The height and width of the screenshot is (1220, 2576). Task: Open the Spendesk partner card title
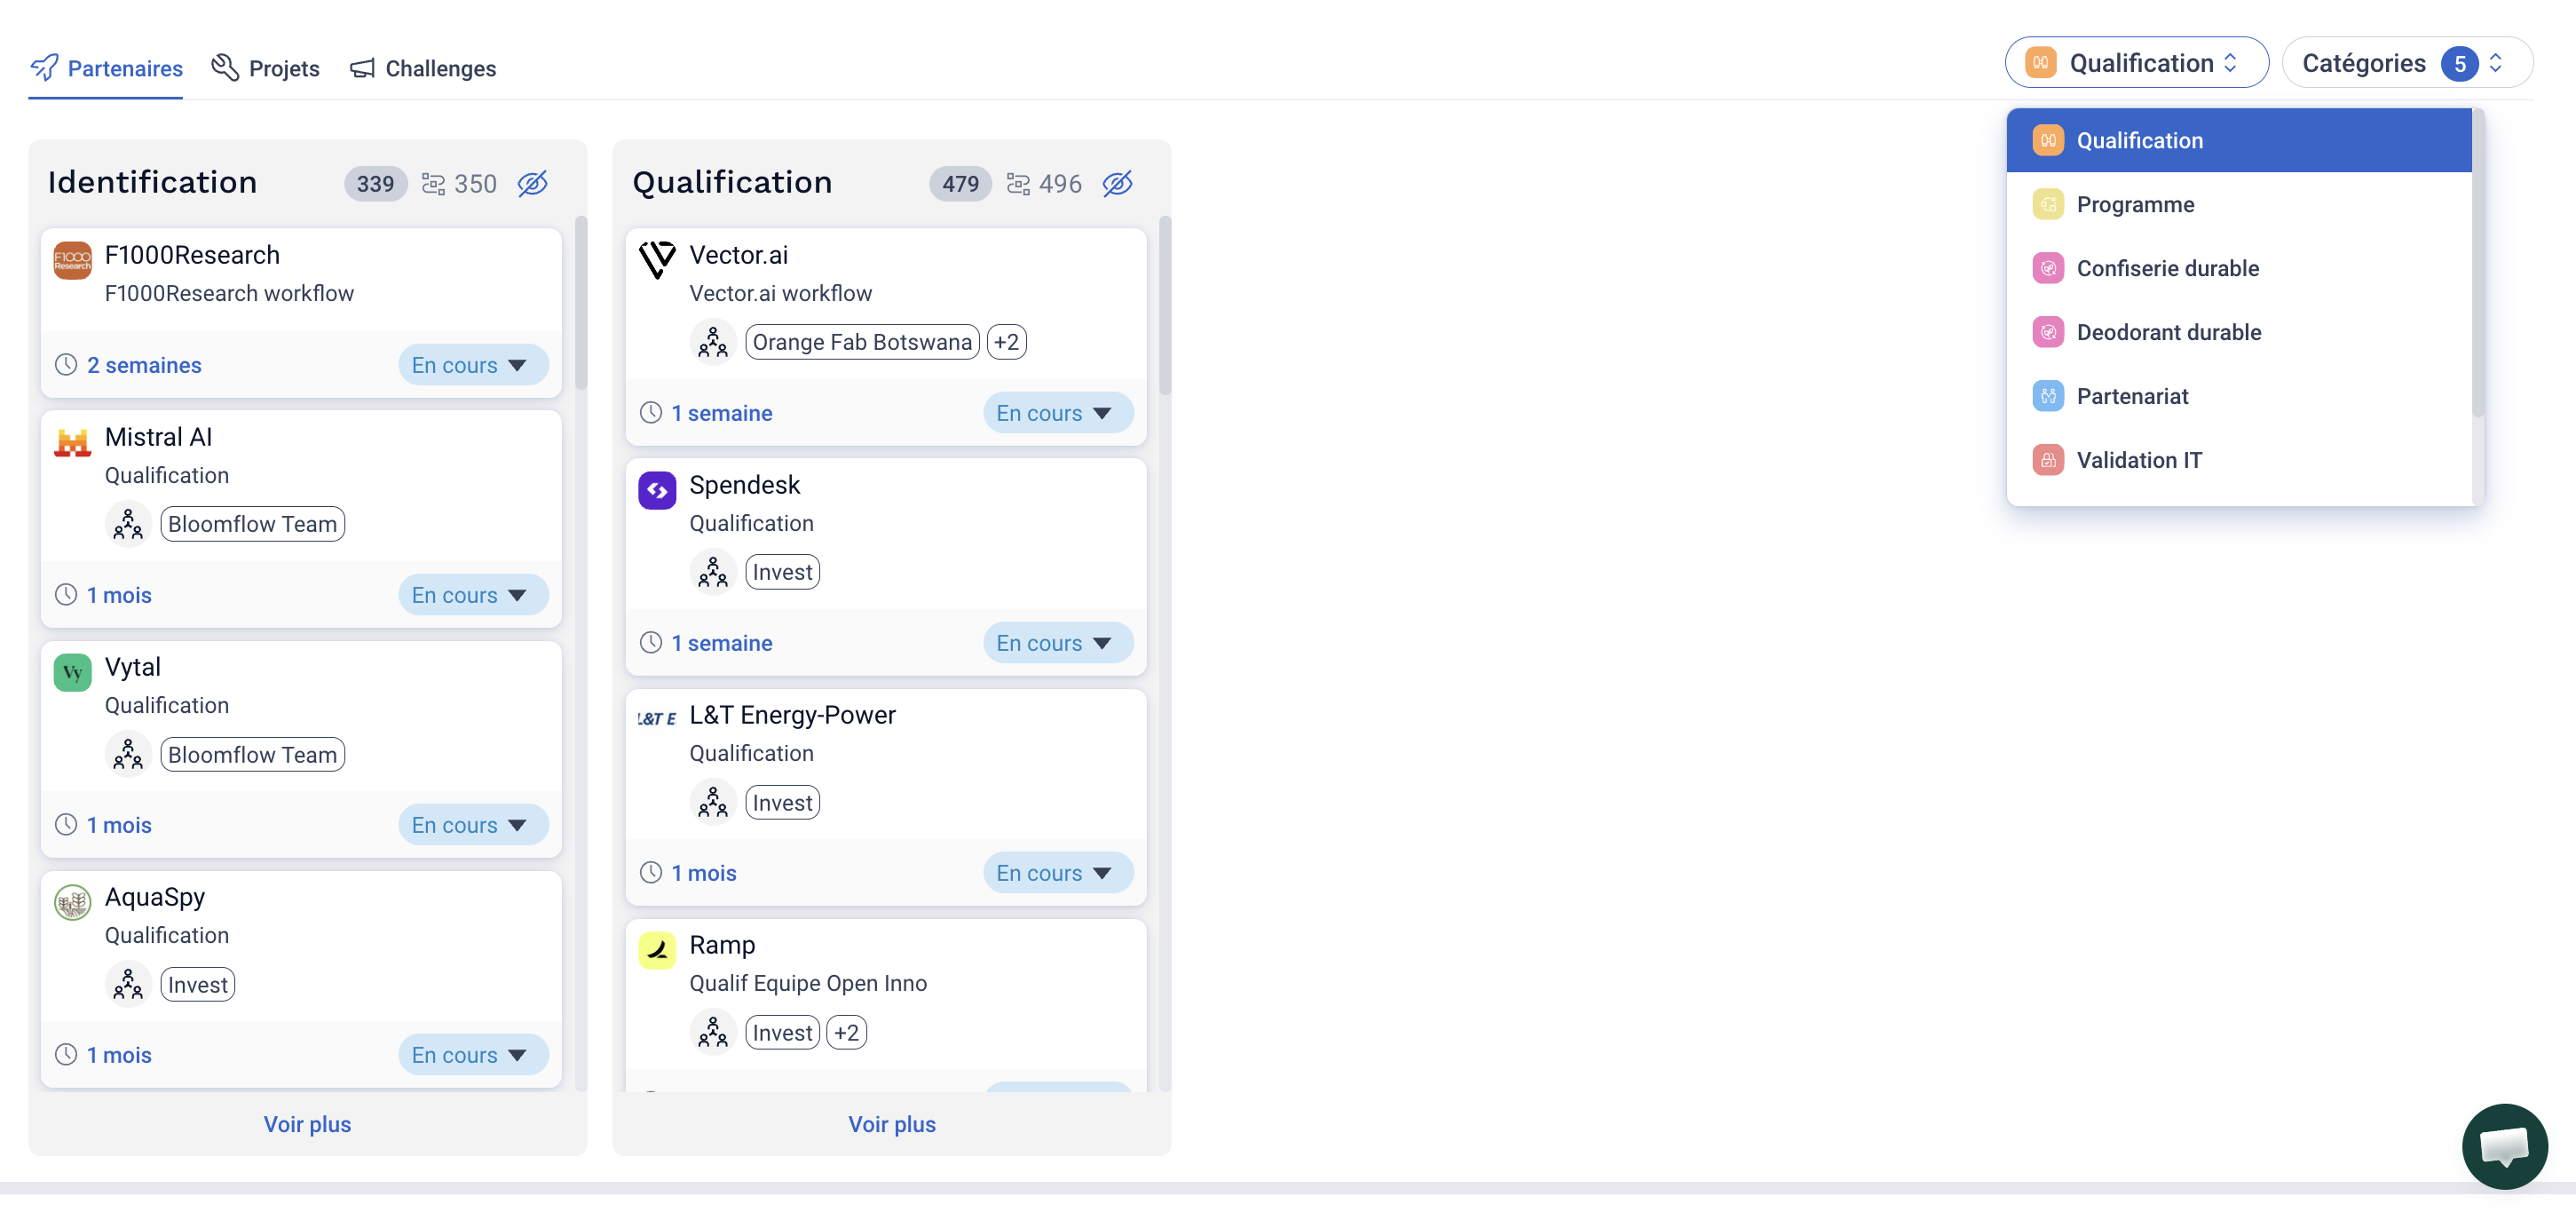point(744,485)
